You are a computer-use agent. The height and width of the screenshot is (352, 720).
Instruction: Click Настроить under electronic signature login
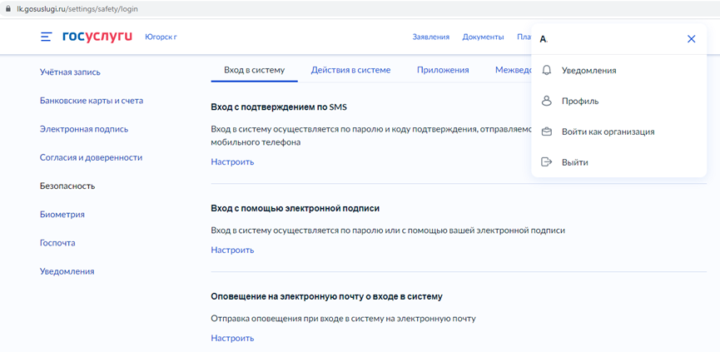pyautogui.click(x=232, y=250)
